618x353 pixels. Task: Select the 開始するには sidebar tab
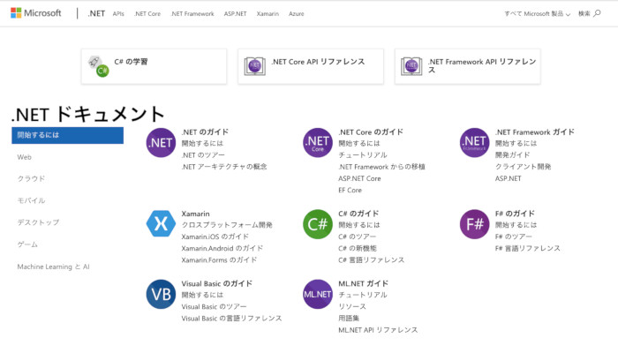click(x=67, y=135)
